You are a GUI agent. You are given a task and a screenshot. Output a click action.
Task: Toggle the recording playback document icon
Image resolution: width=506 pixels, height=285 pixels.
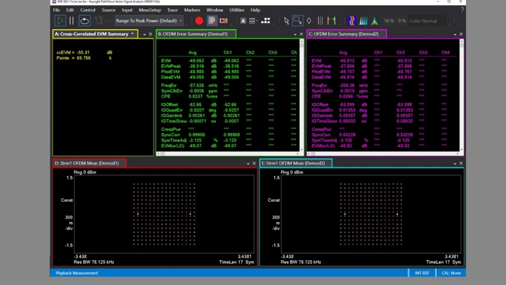[x=212, y=21]
